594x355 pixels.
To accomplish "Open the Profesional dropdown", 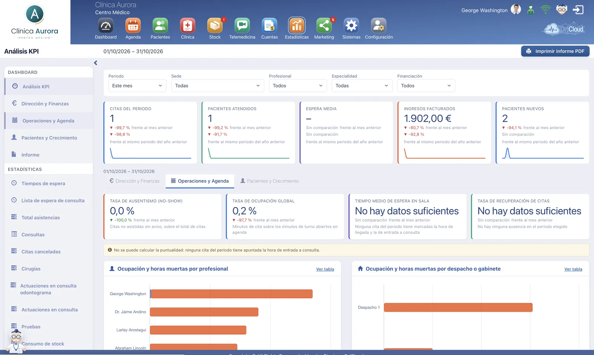I will (x=298, y=86).
